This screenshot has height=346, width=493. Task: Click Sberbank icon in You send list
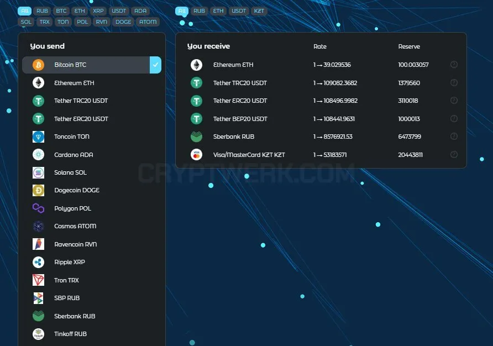coord(38,316)
